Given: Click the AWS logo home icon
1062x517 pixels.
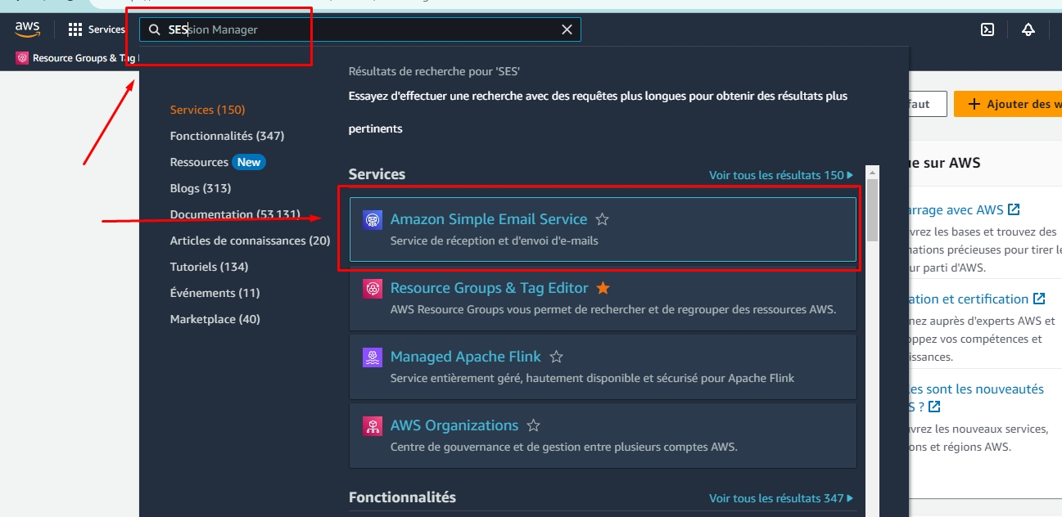Looking at the screenshot, I should coord(27,29).
